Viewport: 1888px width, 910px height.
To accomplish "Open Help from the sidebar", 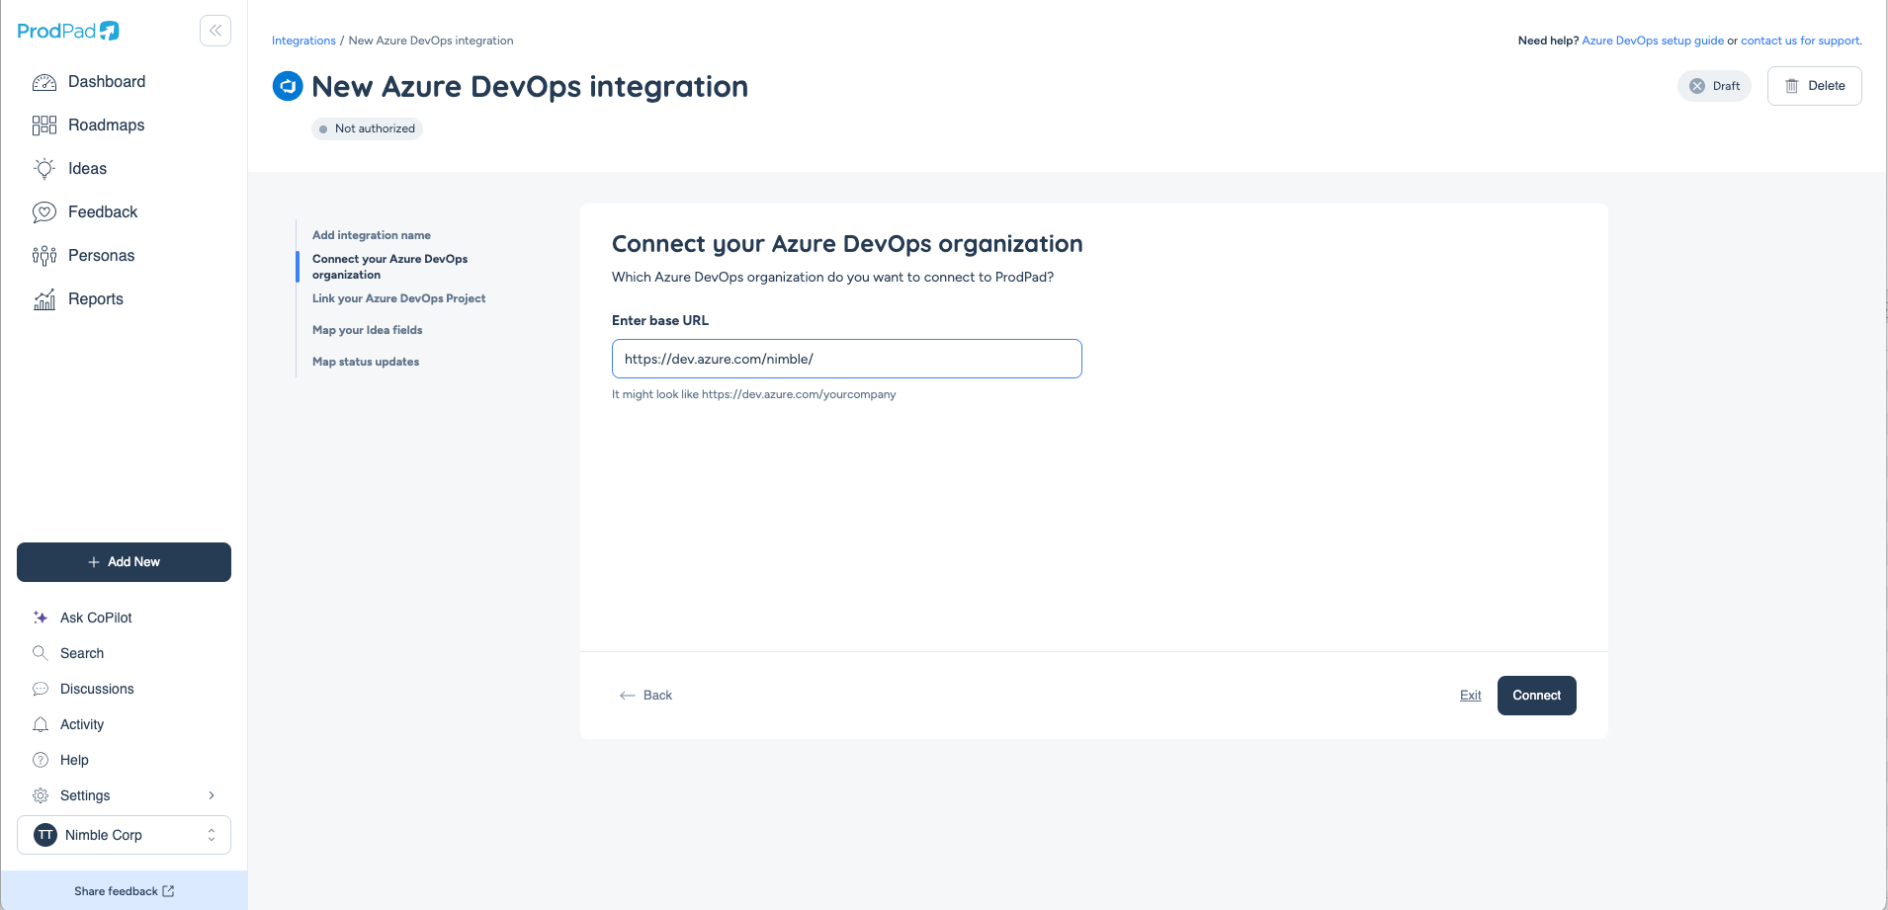I will click(x=74, y=760).
